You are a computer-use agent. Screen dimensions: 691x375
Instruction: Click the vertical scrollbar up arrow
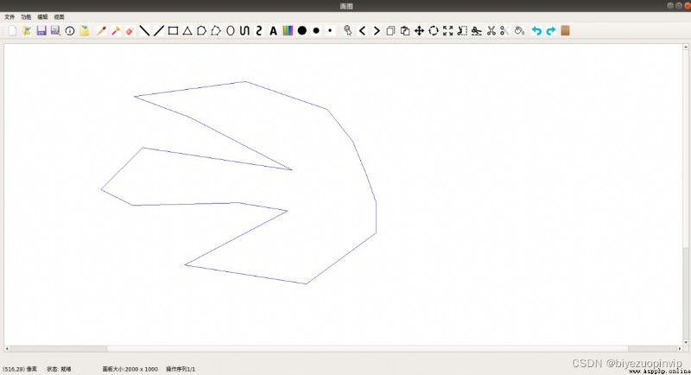pyautogui.click(x=686, y=47)
